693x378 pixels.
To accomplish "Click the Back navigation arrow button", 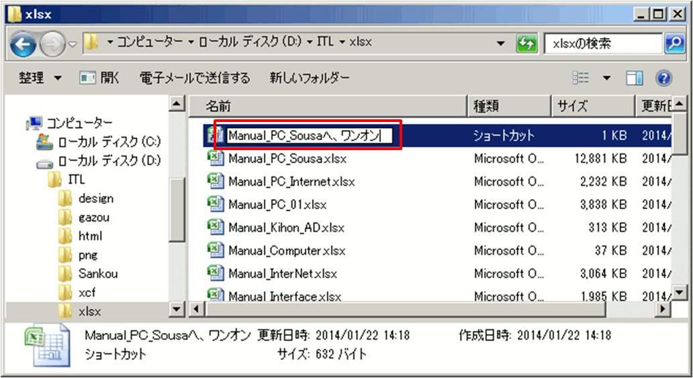I will pos(24,44).
